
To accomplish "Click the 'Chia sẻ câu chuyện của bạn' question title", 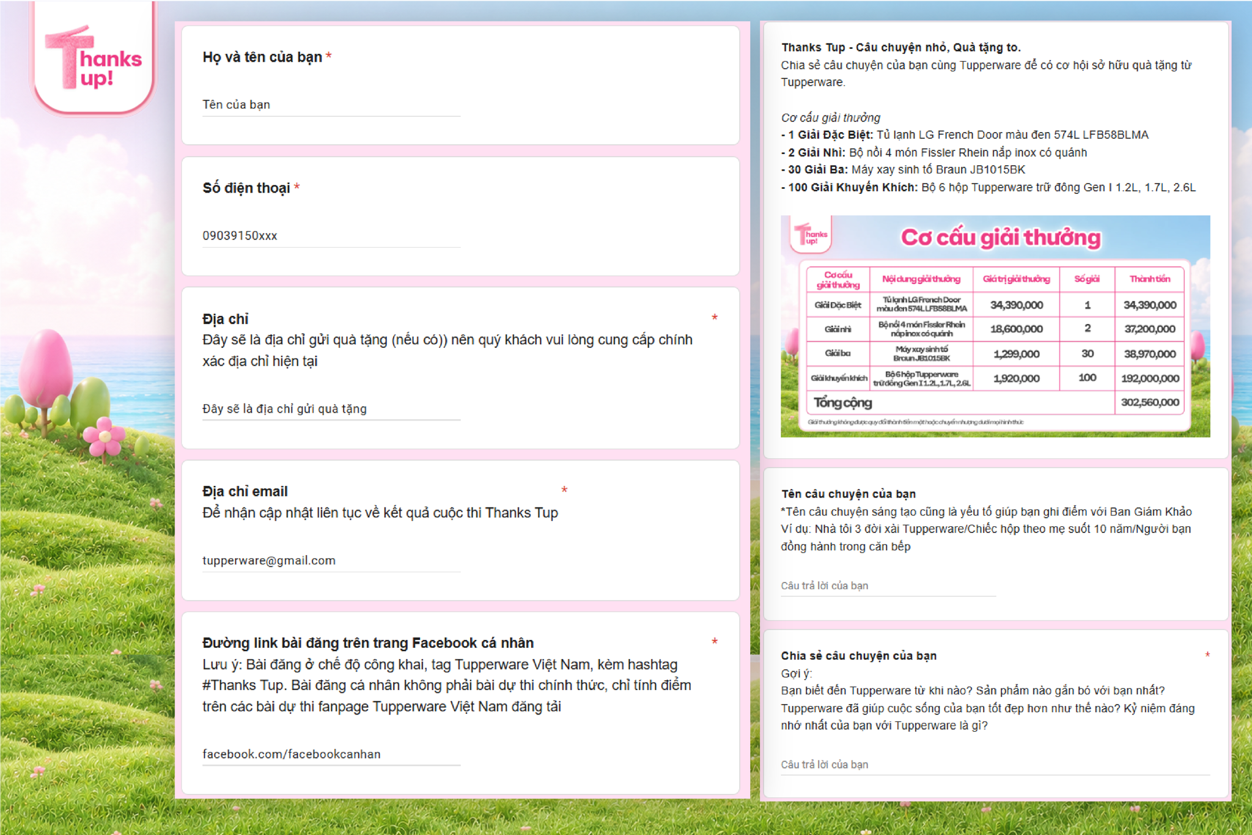I will [x=859, y=656].
